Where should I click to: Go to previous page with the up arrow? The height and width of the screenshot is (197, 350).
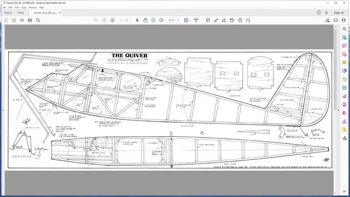tap(104, 20)
